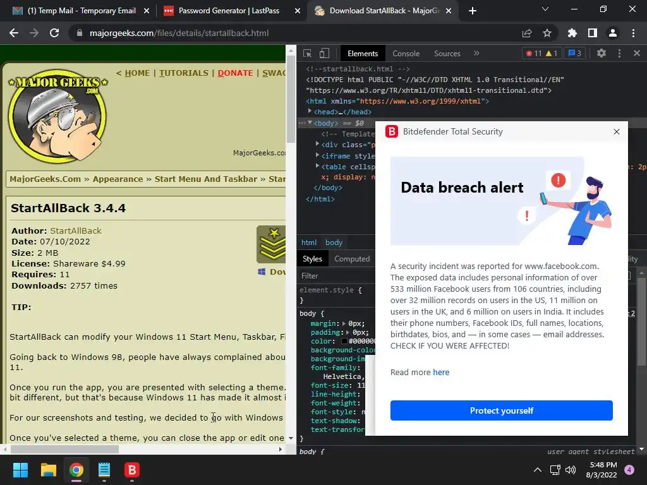Click the TUTORIALS navigation link
This screenshot has height=485, width=647.
(x=184, y=73)
